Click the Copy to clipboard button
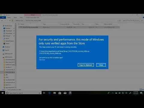Image resolution: width=144 pixels, height=108 pixels. pyautogui.click(x=86, y=65)
